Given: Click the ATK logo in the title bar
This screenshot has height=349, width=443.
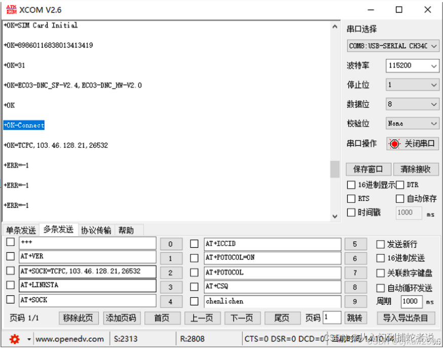Looking at the screenshot, I should click(11, 9).
